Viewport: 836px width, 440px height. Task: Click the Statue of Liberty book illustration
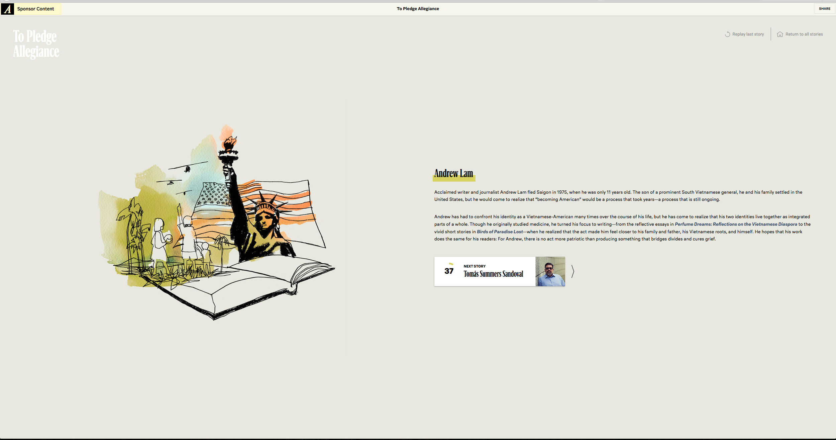[216, 223]
